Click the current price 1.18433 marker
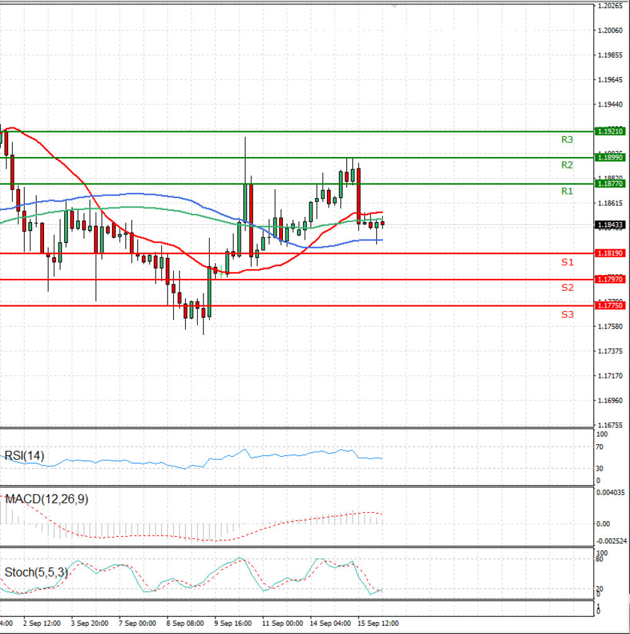 (x=610, y=225)
